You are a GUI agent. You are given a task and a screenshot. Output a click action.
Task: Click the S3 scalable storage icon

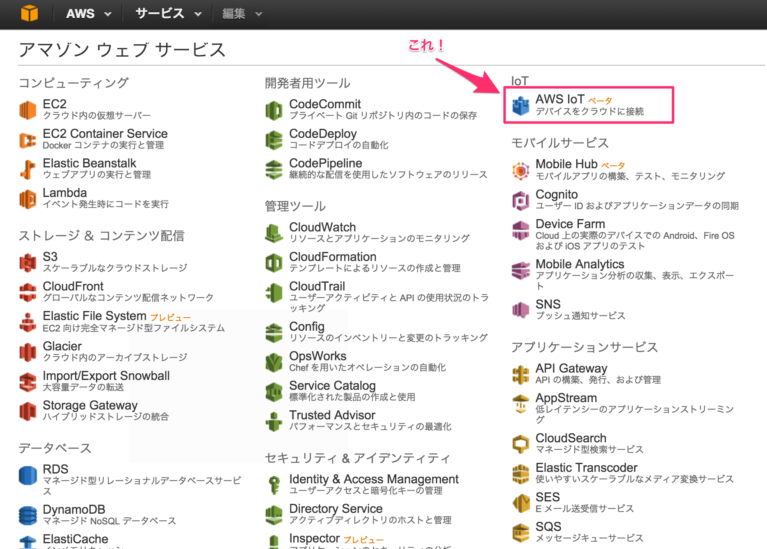coord(27,262)
